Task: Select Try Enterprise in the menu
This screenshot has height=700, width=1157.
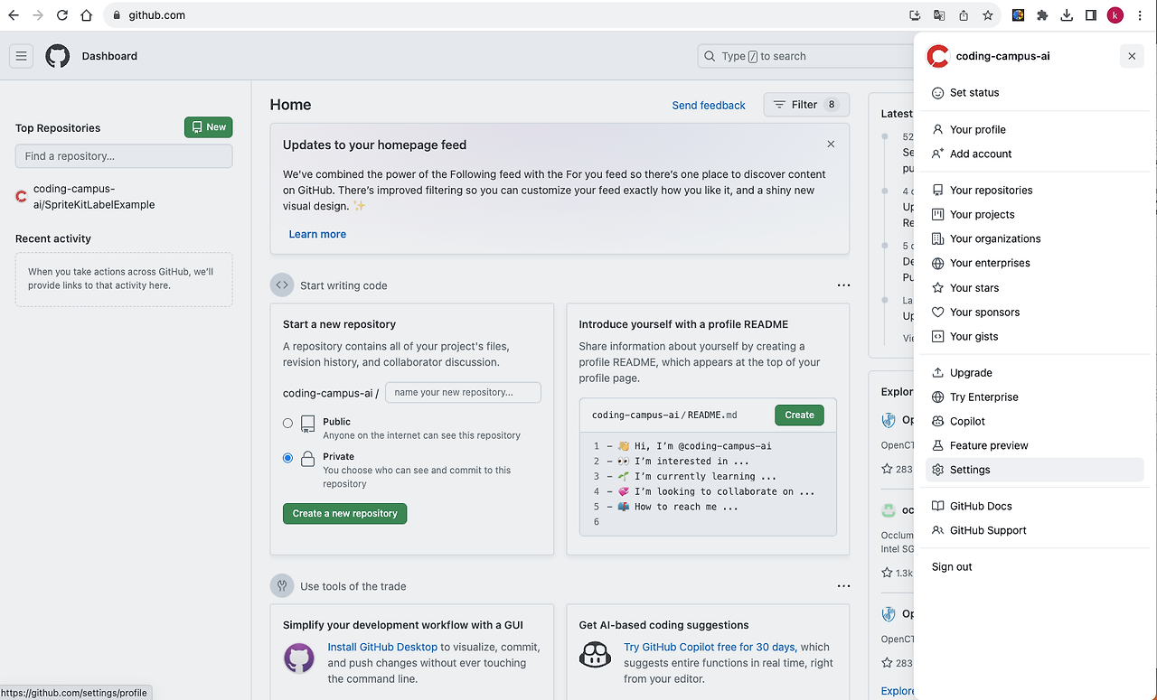Action: [x=1035, y=397]
